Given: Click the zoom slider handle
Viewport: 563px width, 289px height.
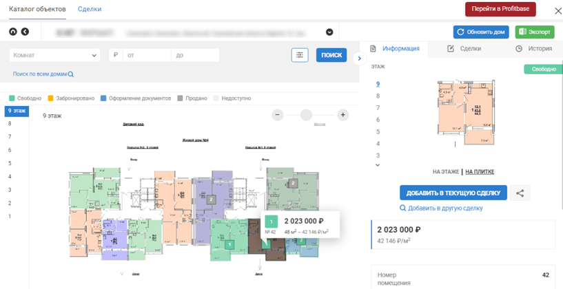Looking at the screenshot, I should pos(306,115).
